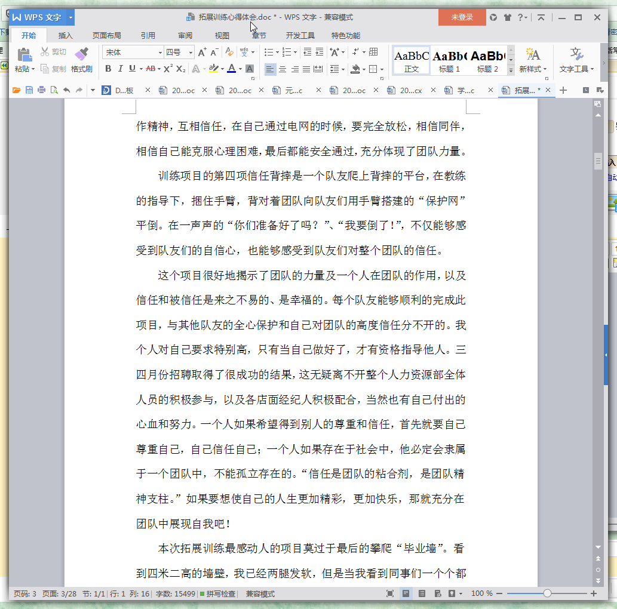Toggle Italic formatting

(x=121, y=69)
